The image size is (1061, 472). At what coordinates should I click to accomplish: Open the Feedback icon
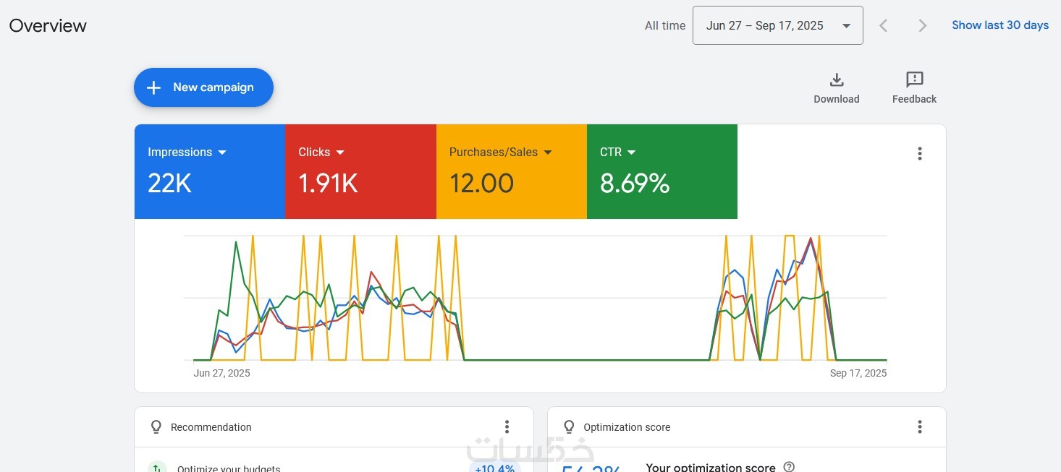(914, 80)
